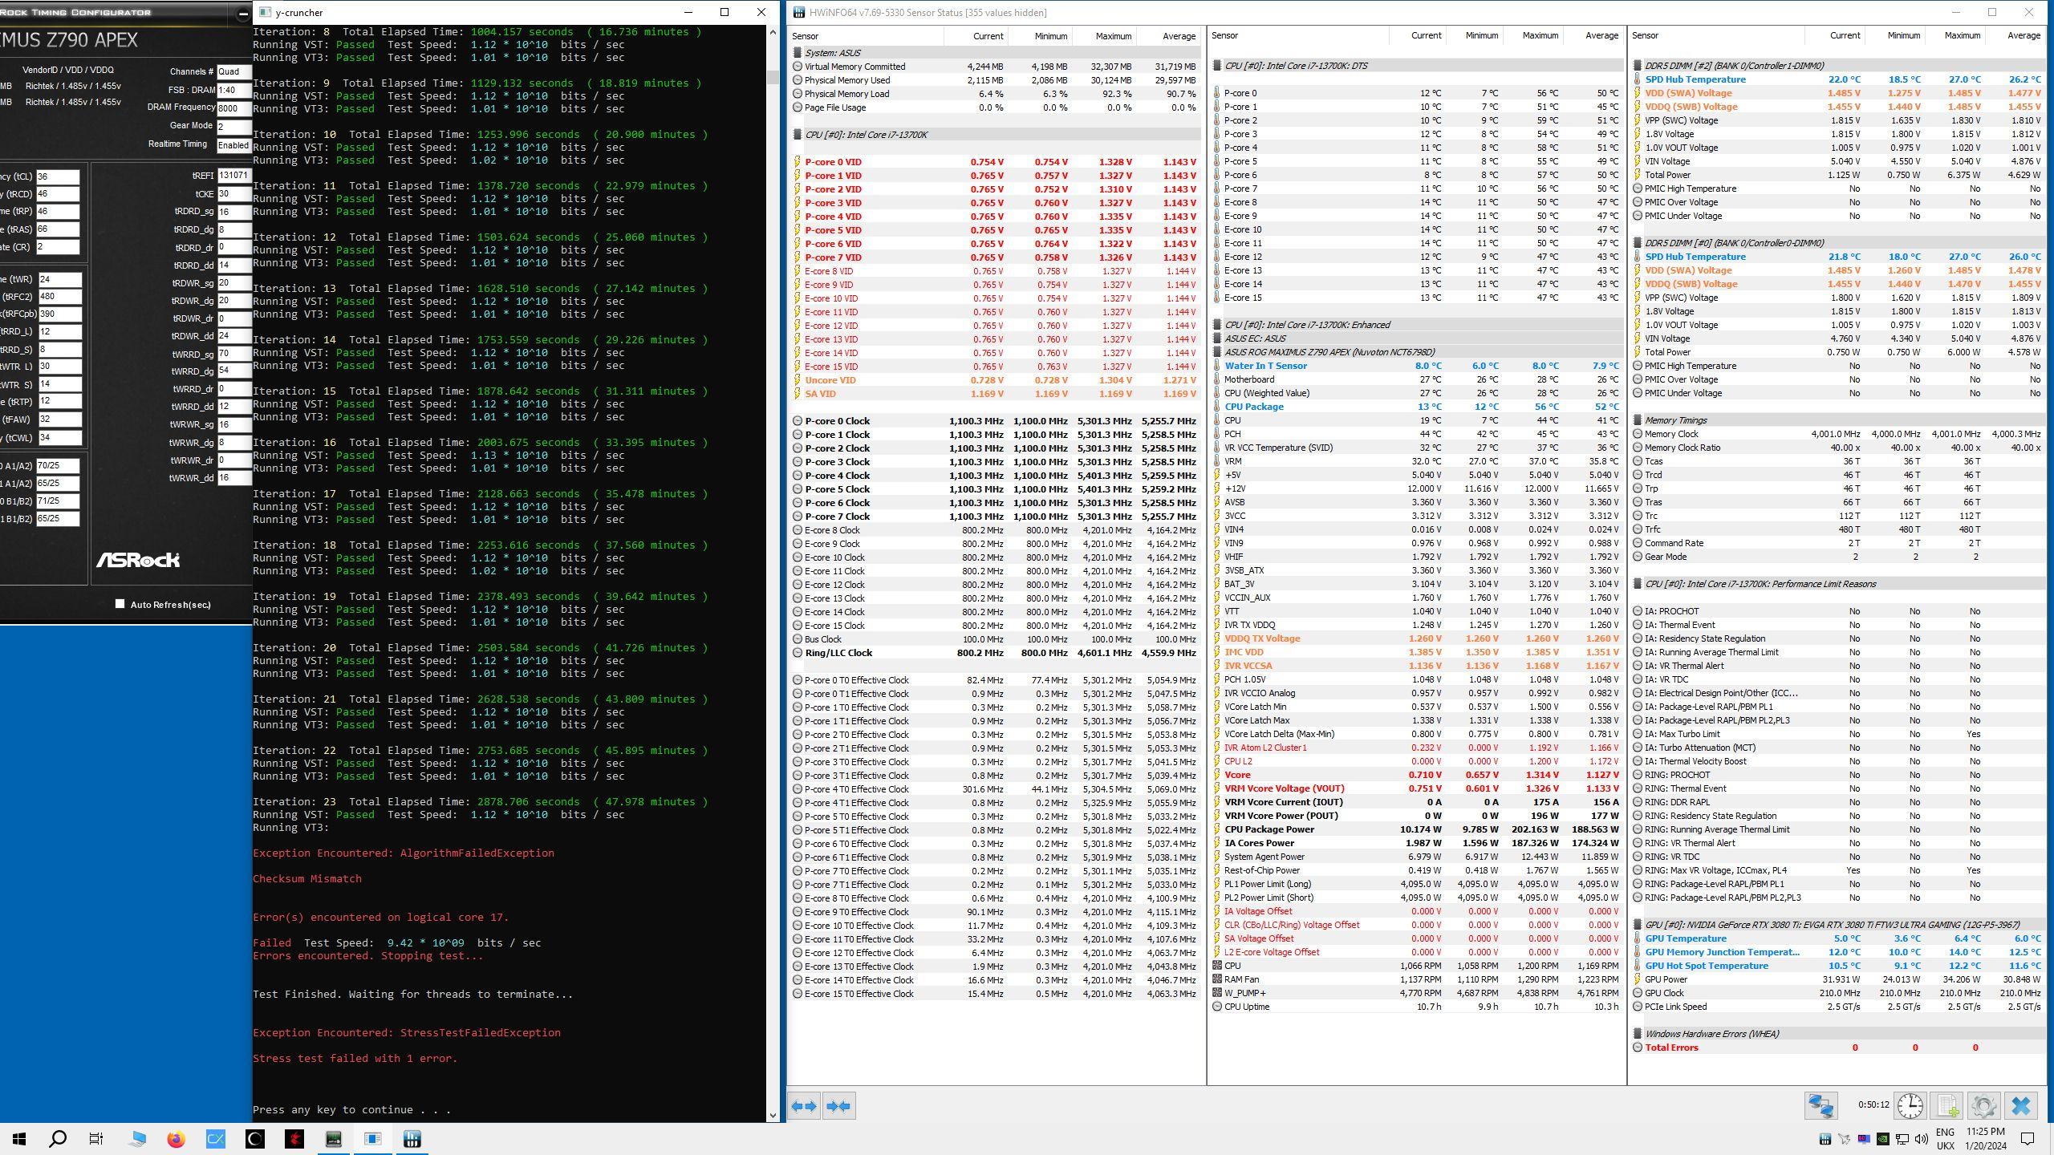Open the notification center icon
Image resolution: width=2054 pixels, height=1155 pixels.
point(2028,1139)
